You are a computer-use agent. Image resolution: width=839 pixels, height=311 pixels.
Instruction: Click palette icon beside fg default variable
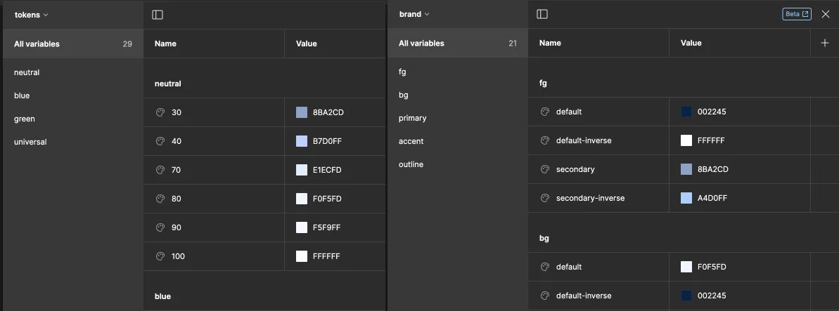click(545, 112)
